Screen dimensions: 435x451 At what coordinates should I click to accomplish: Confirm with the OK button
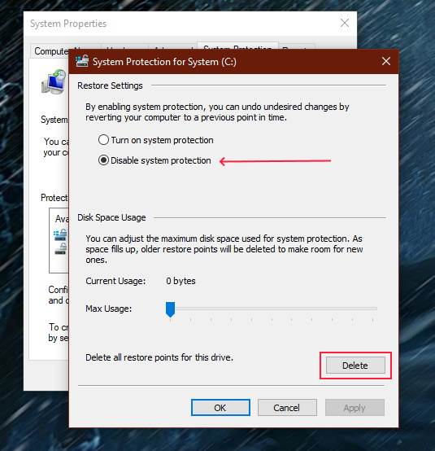pyautogui.click(x=220, y=408)
